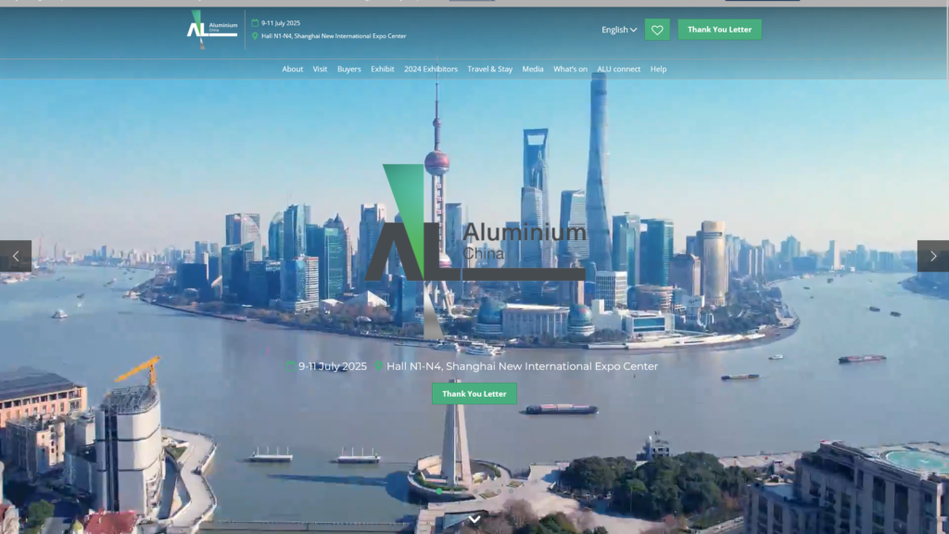
Task: Go to previous slide with left arrow
Action: 16,256
